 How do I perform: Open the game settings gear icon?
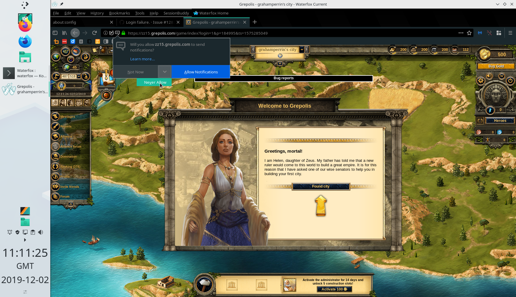pyautogui.click(x=481, y=80)
